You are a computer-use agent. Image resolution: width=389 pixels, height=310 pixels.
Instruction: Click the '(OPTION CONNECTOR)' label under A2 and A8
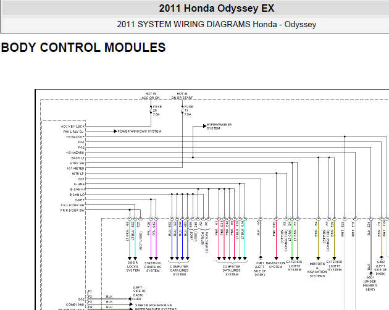[204, 243]
